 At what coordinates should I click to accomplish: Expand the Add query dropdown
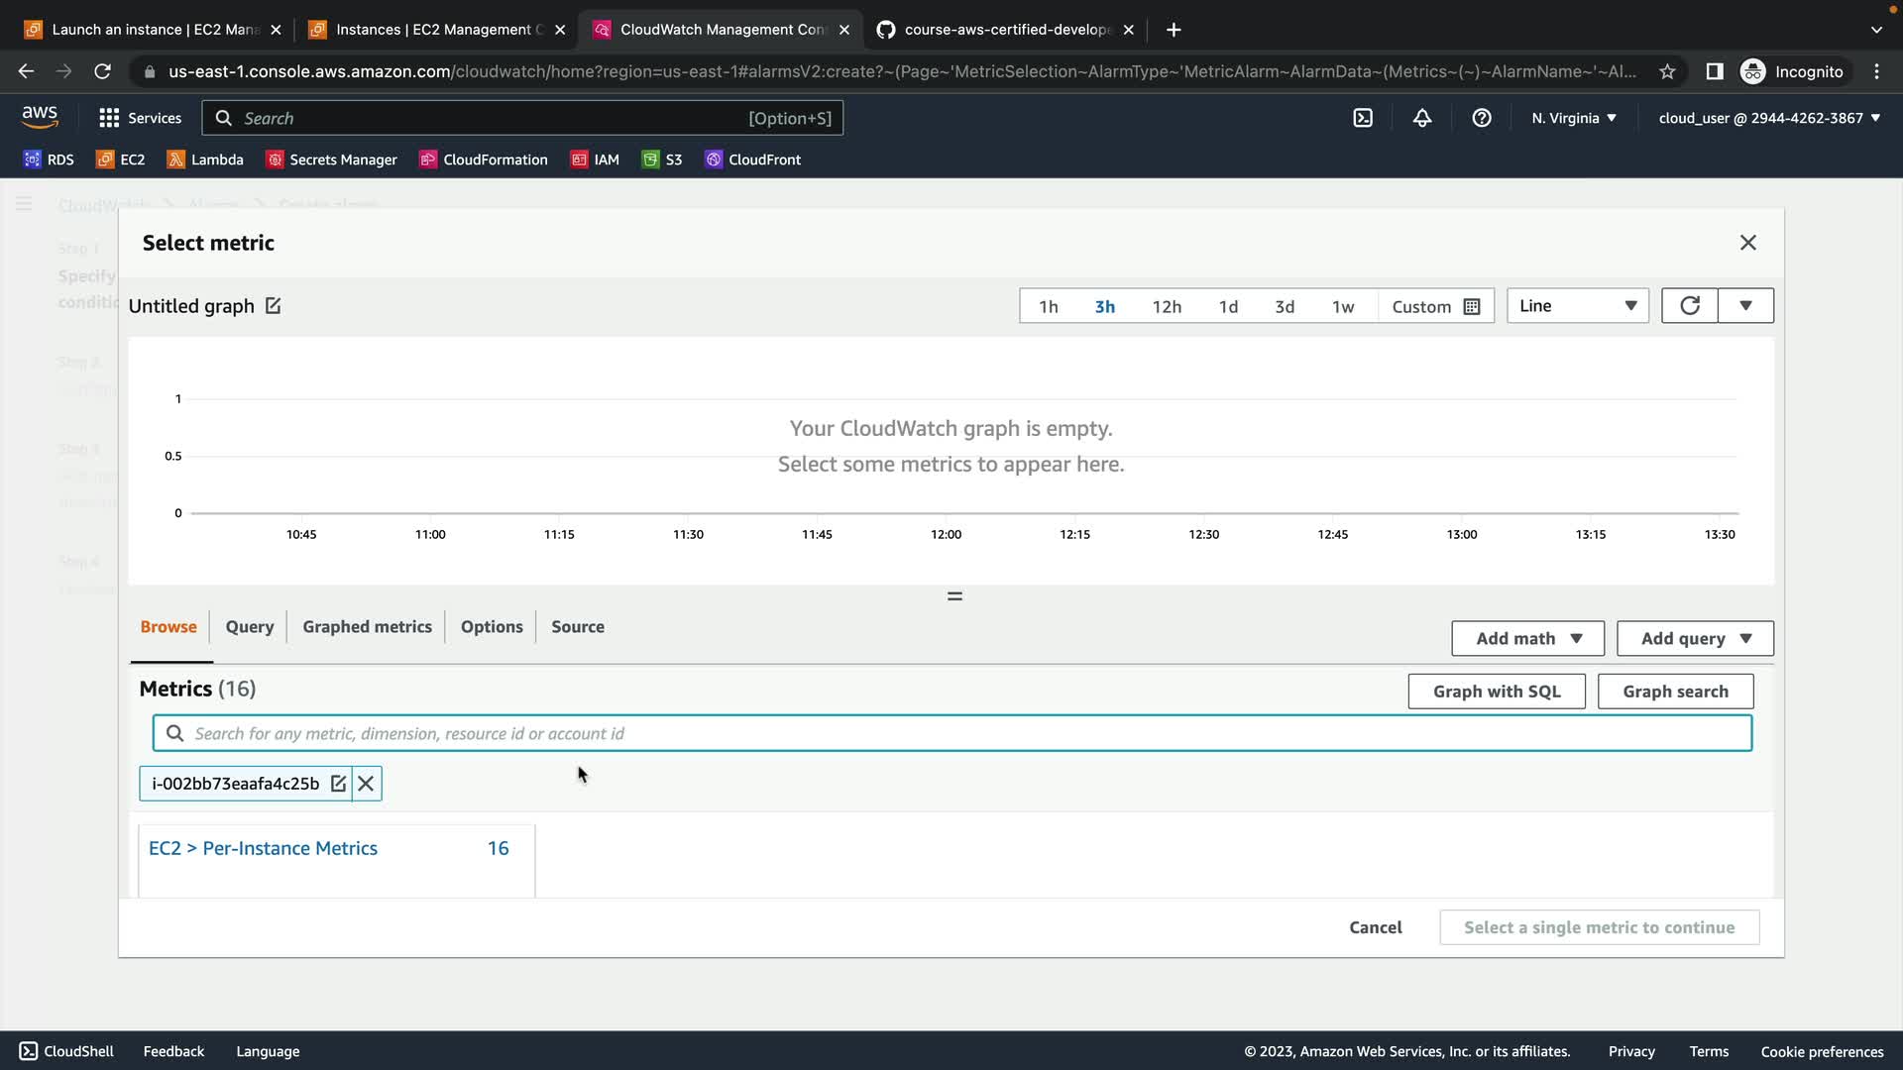1695,639
